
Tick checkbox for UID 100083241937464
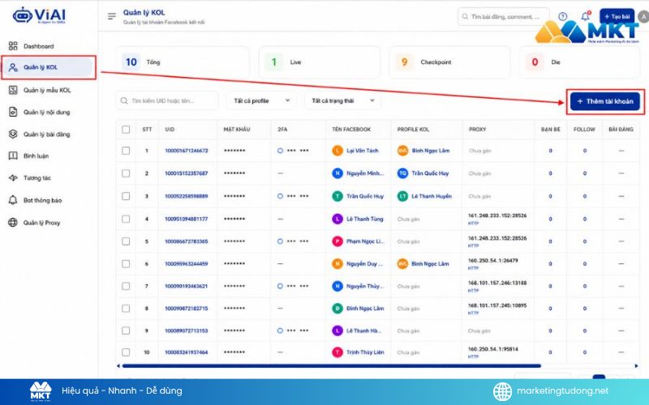click(126, 352)
